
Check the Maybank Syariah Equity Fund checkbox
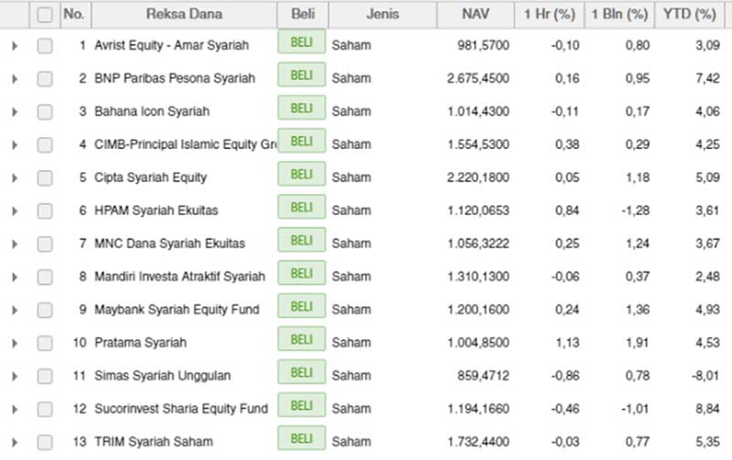click(x=45, y=310)
